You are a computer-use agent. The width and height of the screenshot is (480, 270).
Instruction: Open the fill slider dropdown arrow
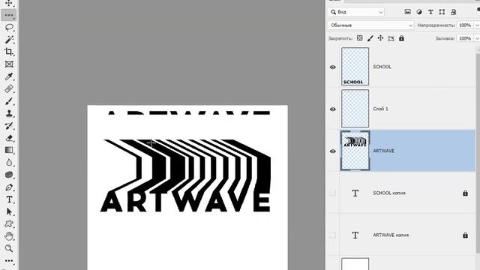477,38
